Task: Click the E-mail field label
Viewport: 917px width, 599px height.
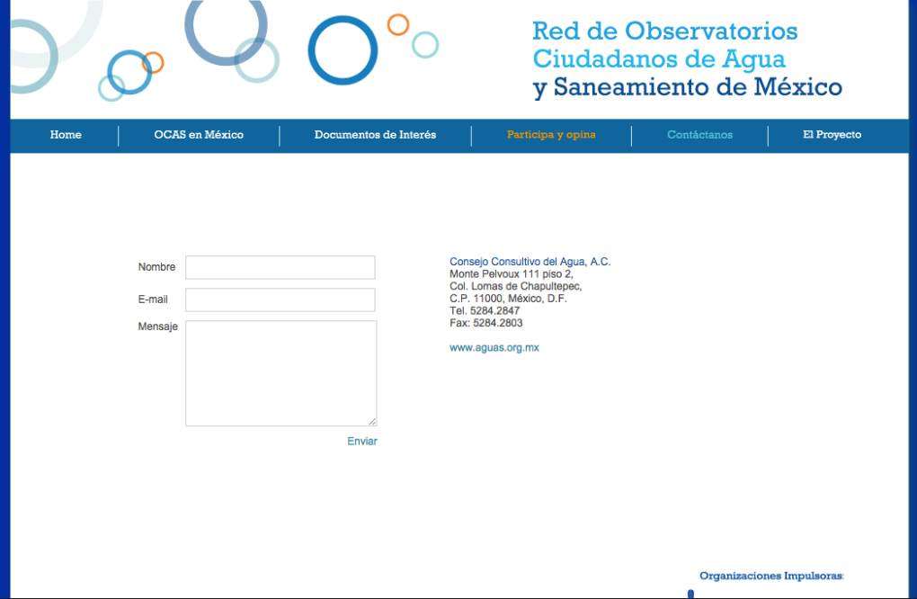Action: point(153,299)
